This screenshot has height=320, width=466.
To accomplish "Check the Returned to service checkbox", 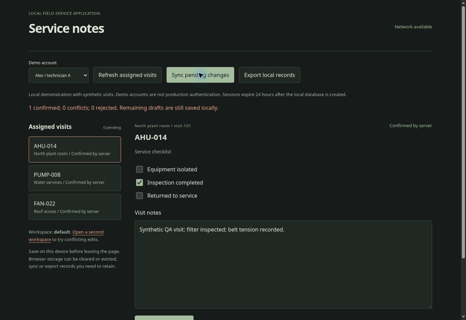I will click(139, 196).
